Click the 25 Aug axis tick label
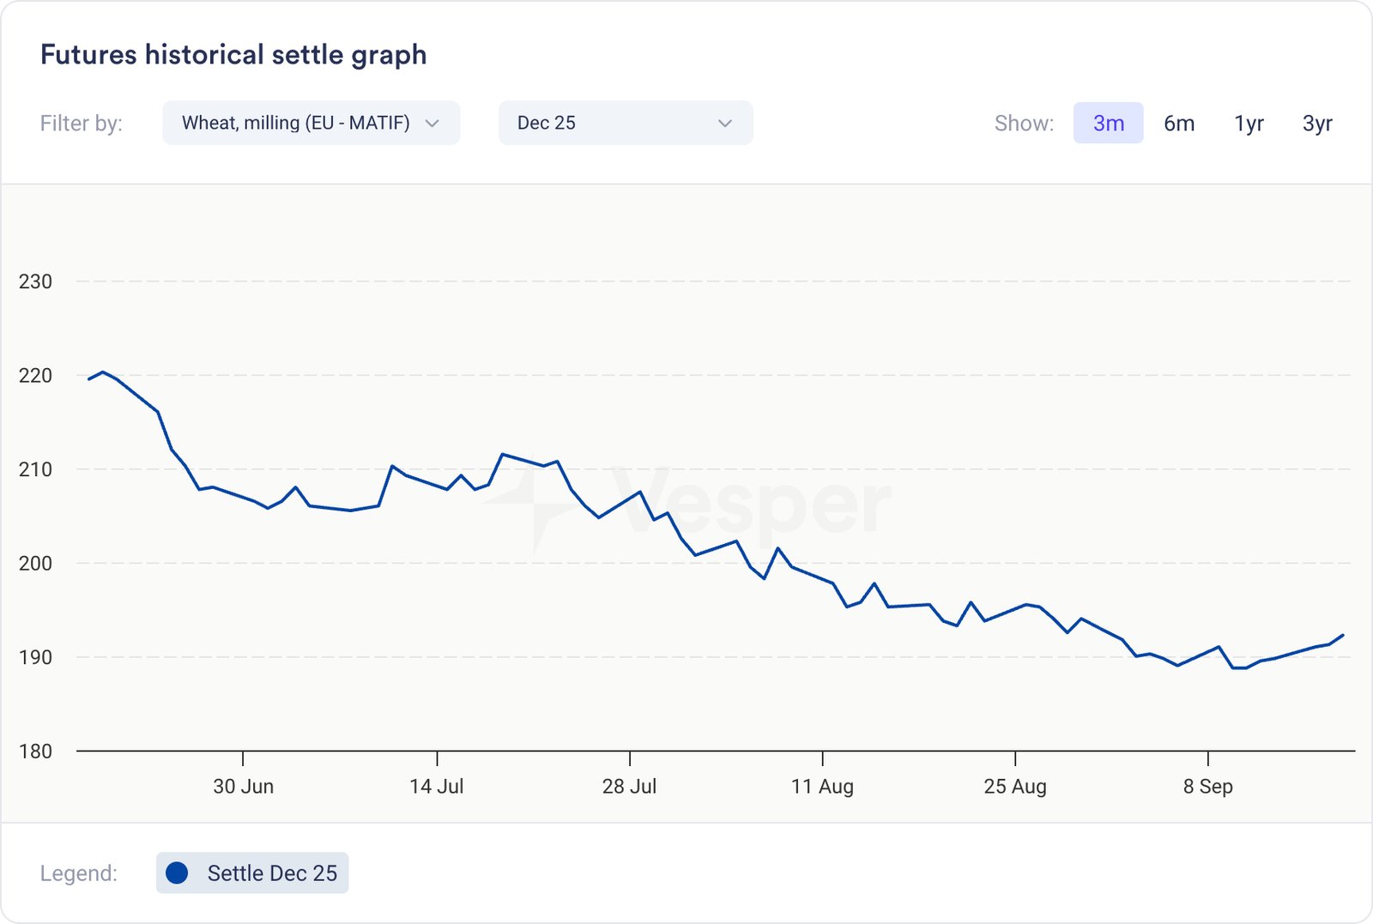This screenshot has width=1373, height=924. tap(1015, 786)
